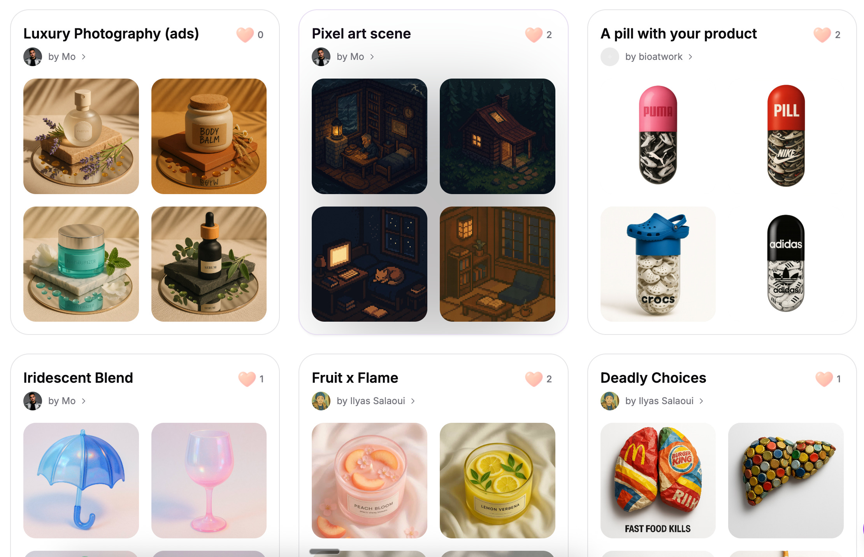Click the horizontal scrollbar handle at bottom
The image size is (864, 557).
325,551
